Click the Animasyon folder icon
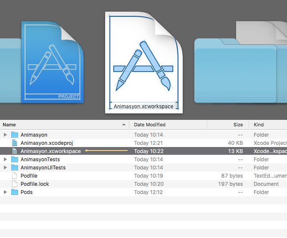Image resolution: width=287 pixels, height=238 pixels. [x=15, y=135]
